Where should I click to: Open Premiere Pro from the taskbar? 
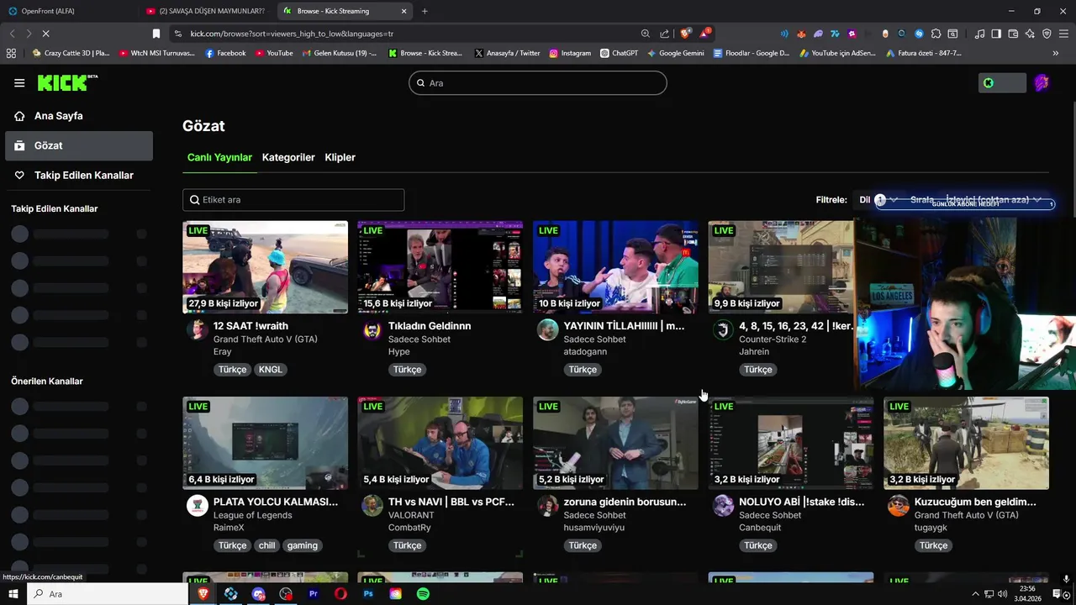pos(314,594)
